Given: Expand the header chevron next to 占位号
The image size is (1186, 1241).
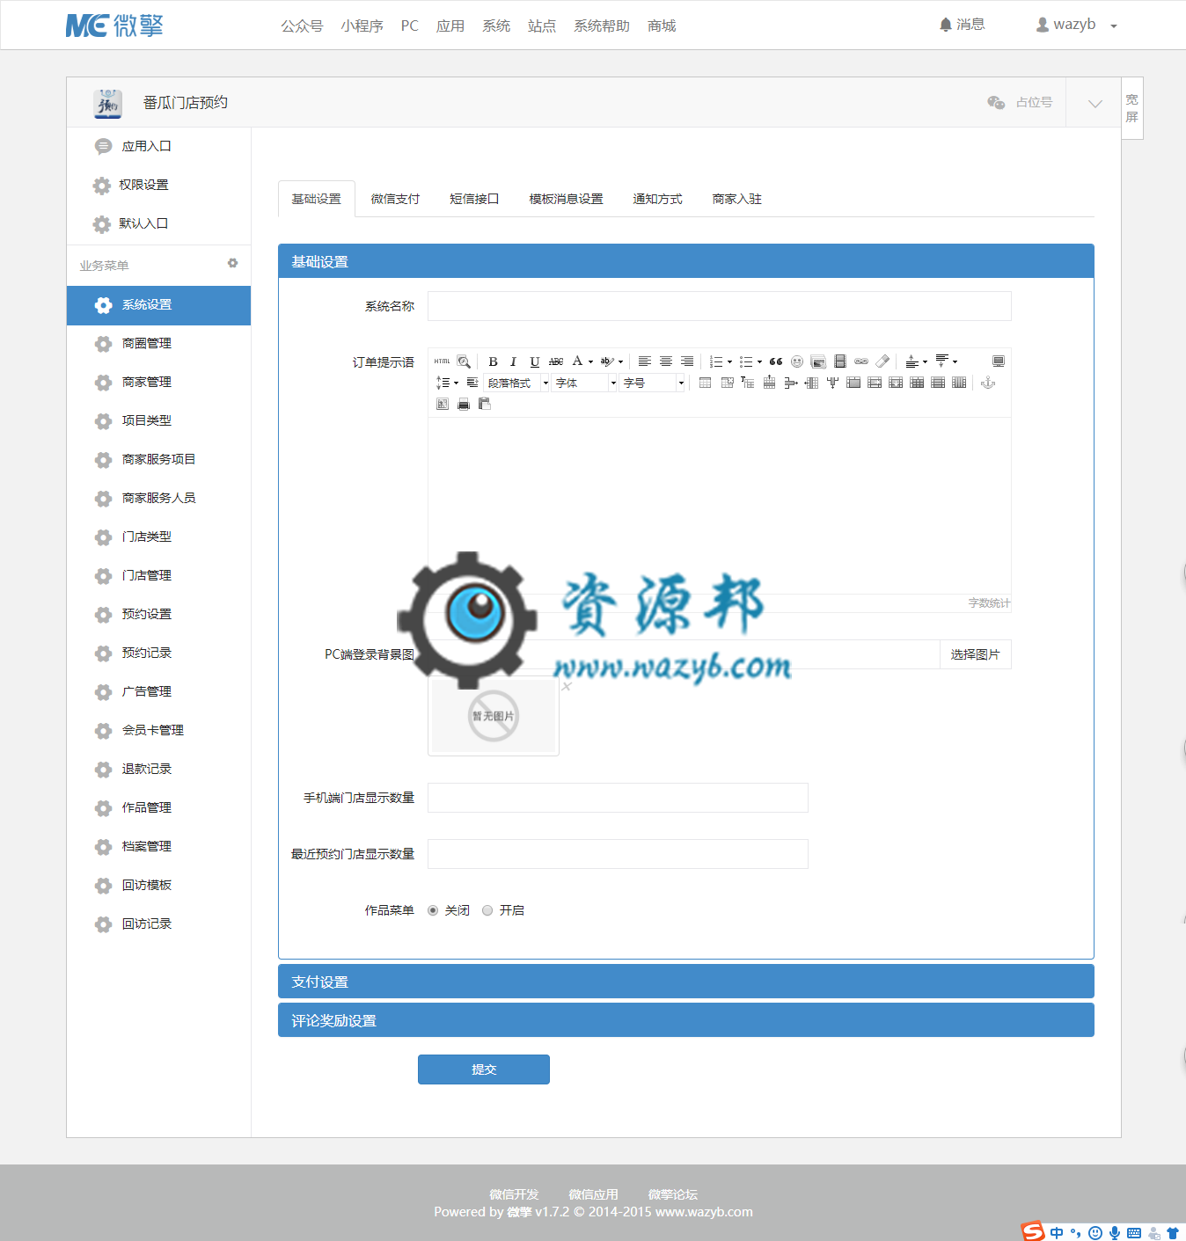Looking at the screenshot, I should pyautogui.click(x=1094, y=103).
